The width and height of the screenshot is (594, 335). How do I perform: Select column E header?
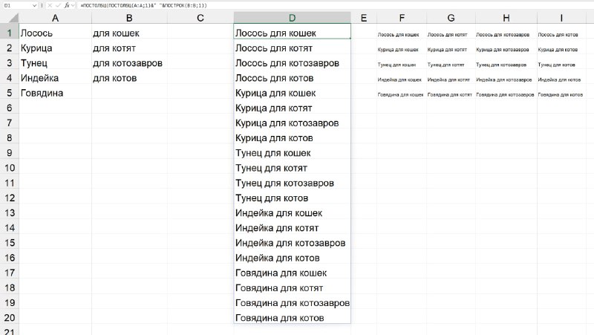(x=364, y=18)
